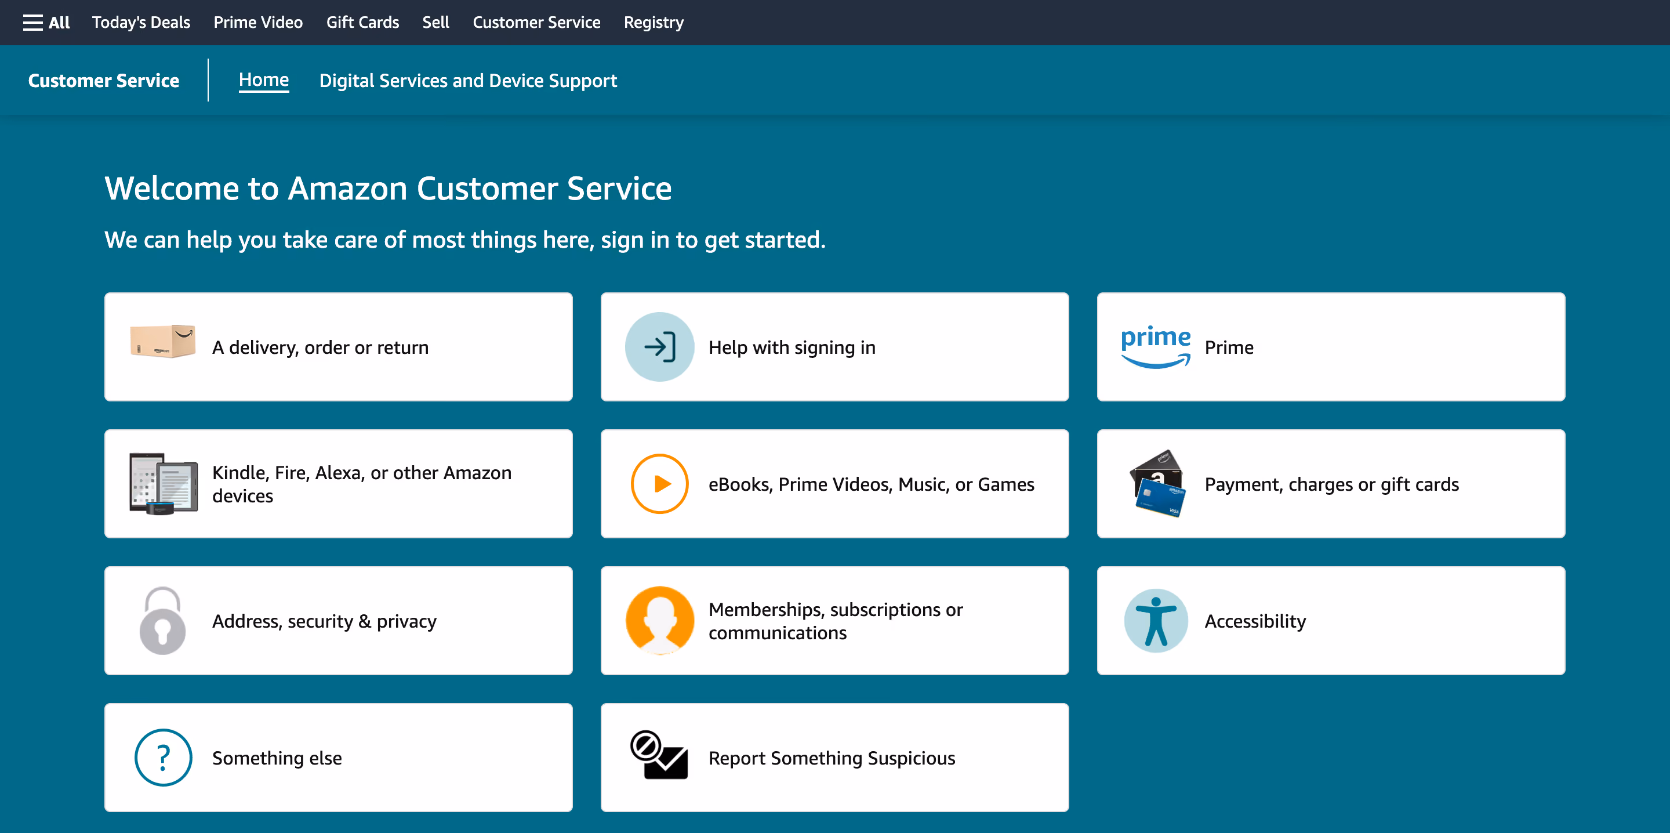Open Registry in the top navigation
The width and height of the screenshot is (1670, 833).
pyautogui.click(x=654, y=23)
